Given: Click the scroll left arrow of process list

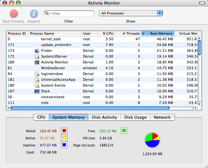Looking at the screenshot, I should pos(9,108).
